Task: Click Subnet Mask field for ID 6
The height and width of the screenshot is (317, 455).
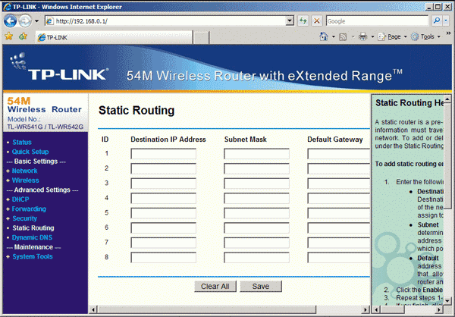Action: point(256,228)
